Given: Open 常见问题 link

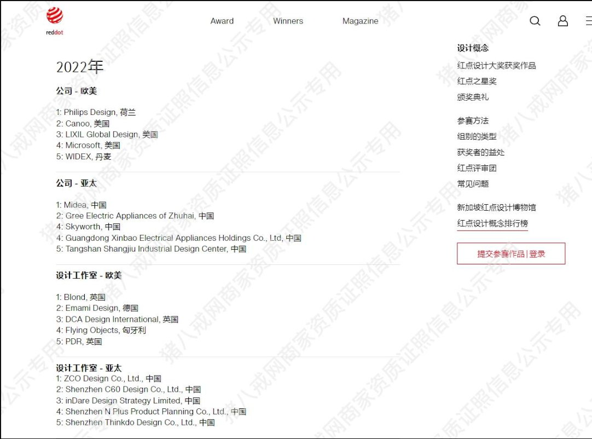Looking at the screenshot, I should click(473, 184).
